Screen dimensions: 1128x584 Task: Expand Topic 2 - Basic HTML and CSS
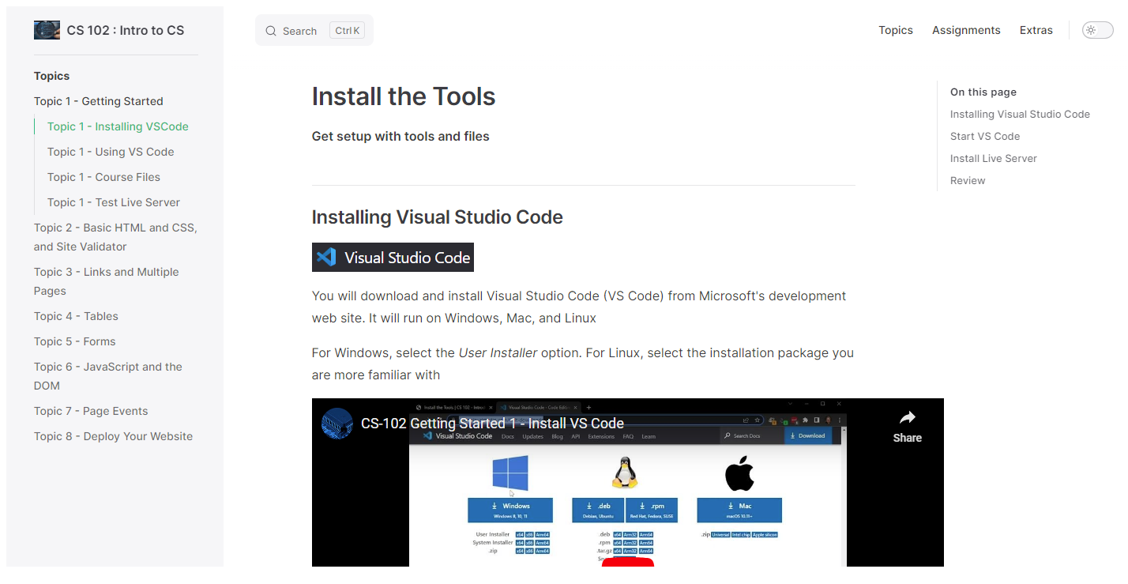point(115,237)
